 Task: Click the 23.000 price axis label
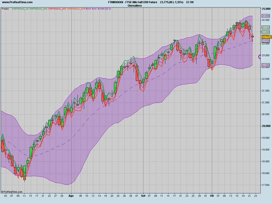point(266,56)
